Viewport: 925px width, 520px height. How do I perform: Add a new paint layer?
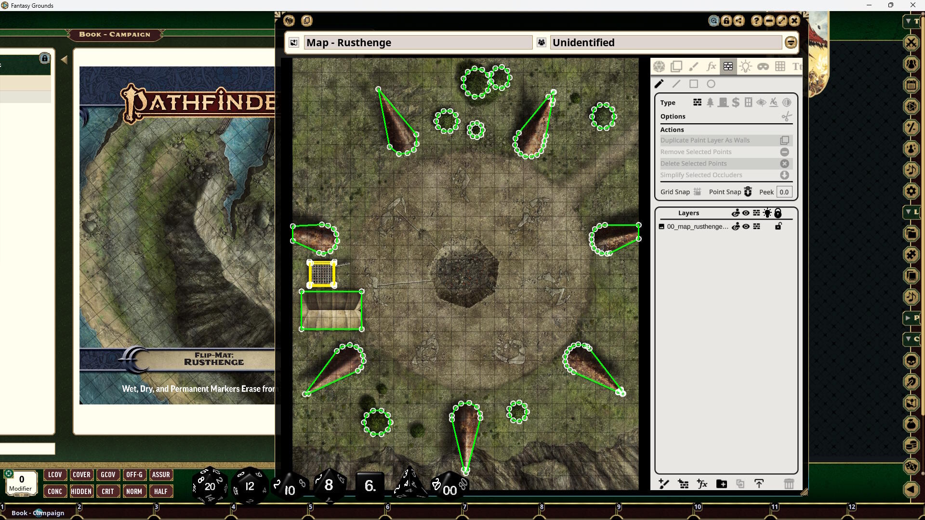coord(664,484)
